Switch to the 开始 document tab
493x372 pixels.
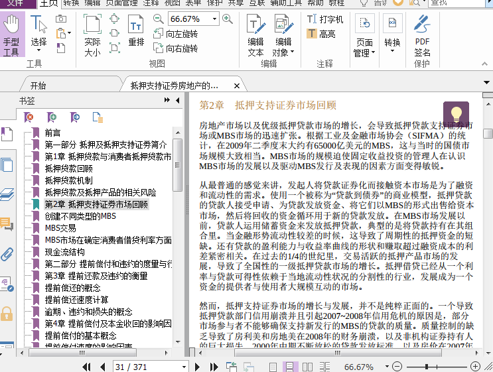coord(38,86)
